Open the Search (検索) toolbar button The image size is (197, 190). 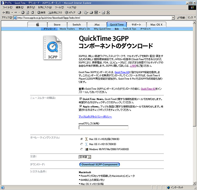[41, 12]
